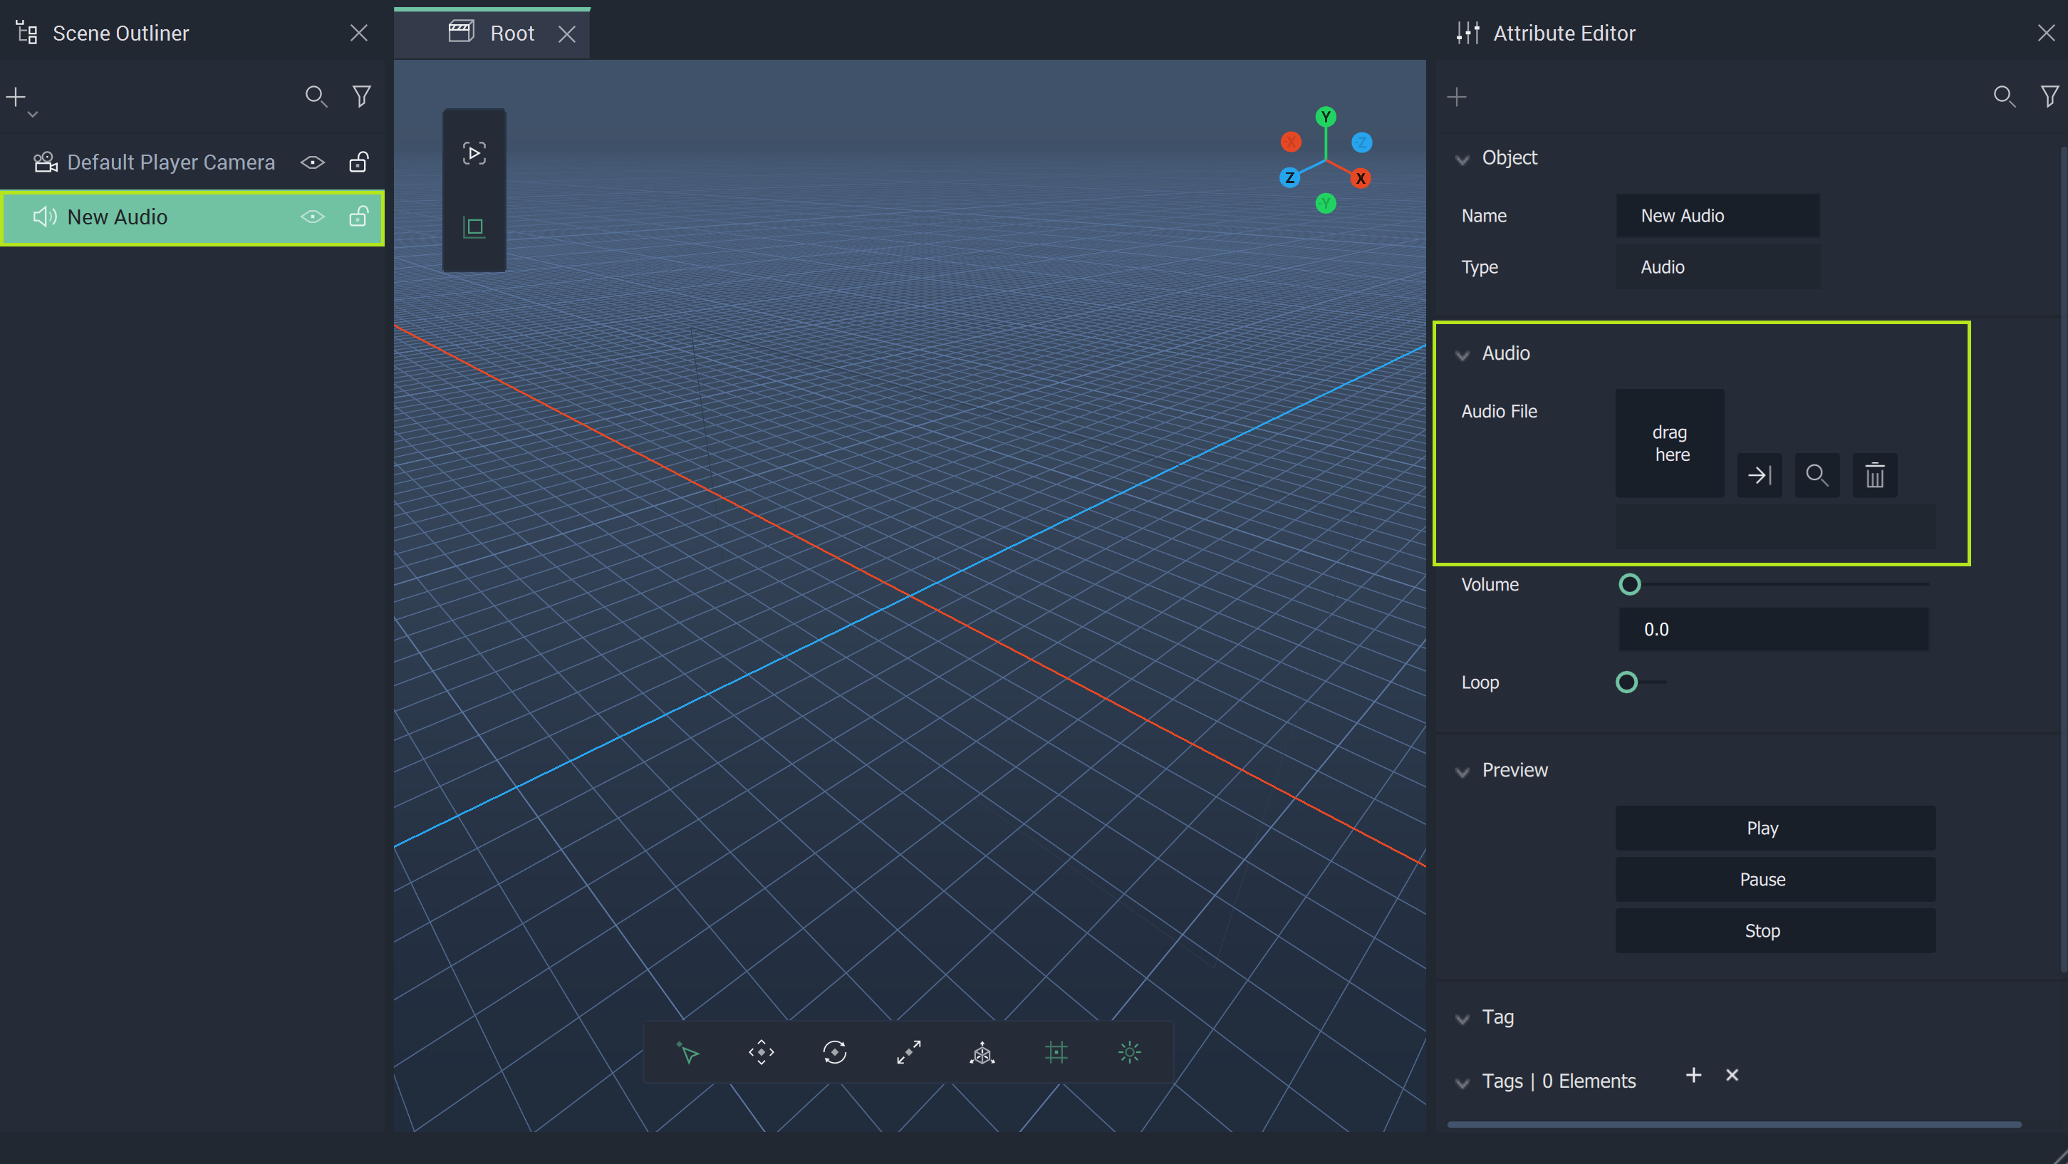Screen dimensions: 2068x1164
Task: Select Default Player Camera in the outliner
Action: 170,163
